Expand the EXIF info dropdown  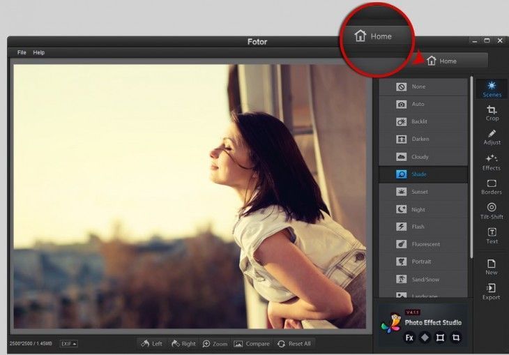(x=69, y=344)
